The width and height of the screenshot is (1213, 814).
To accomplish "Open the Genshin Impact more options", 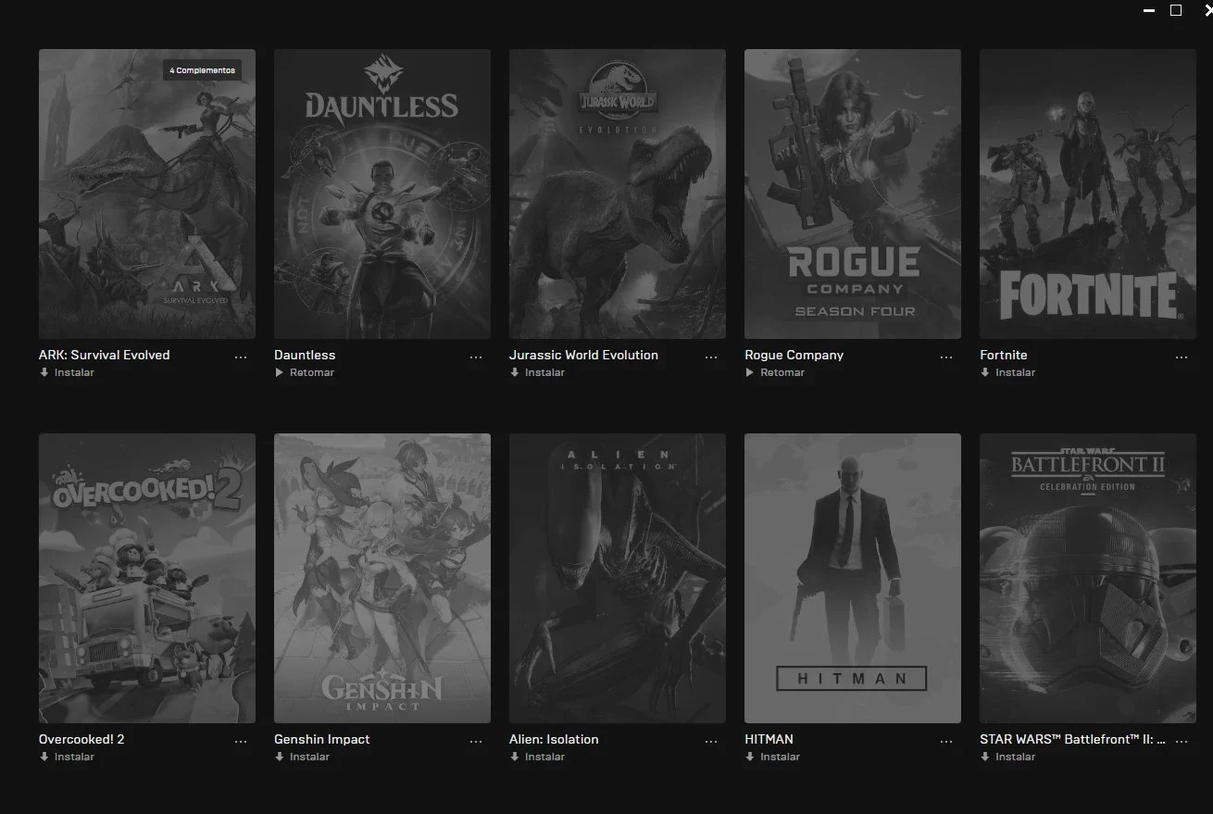I will [x=476, y=741].
